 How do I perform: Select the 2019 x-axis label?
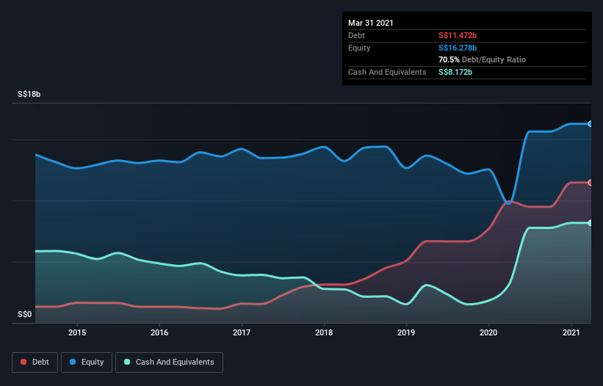(x=406, y=332)
